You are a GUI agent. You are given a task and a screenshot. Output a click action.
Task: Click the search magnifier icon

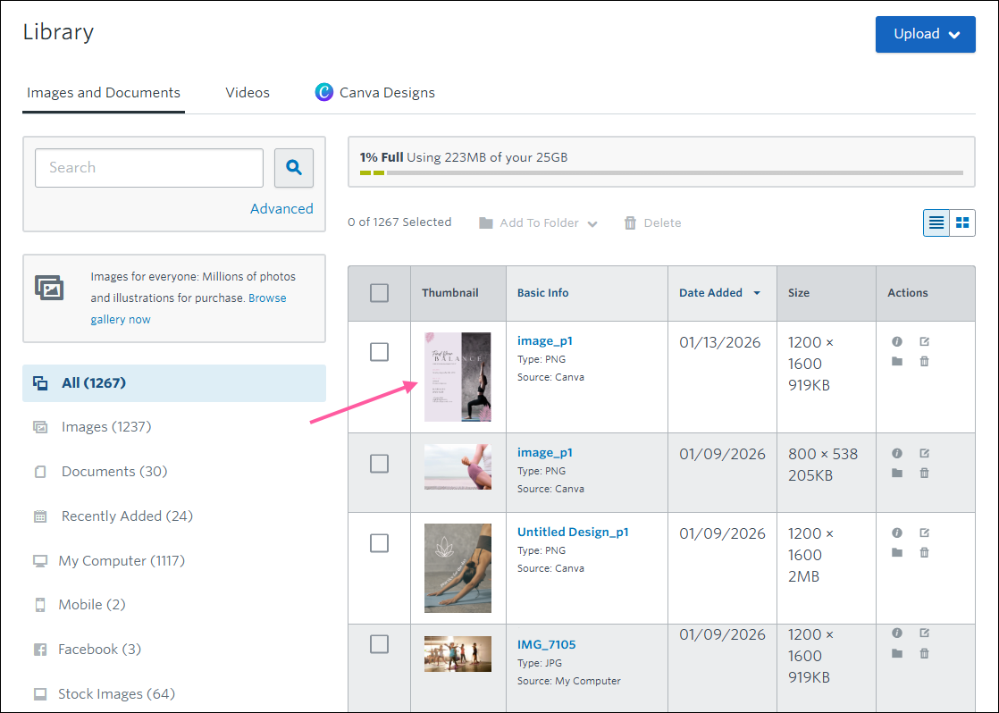[294, 168]
